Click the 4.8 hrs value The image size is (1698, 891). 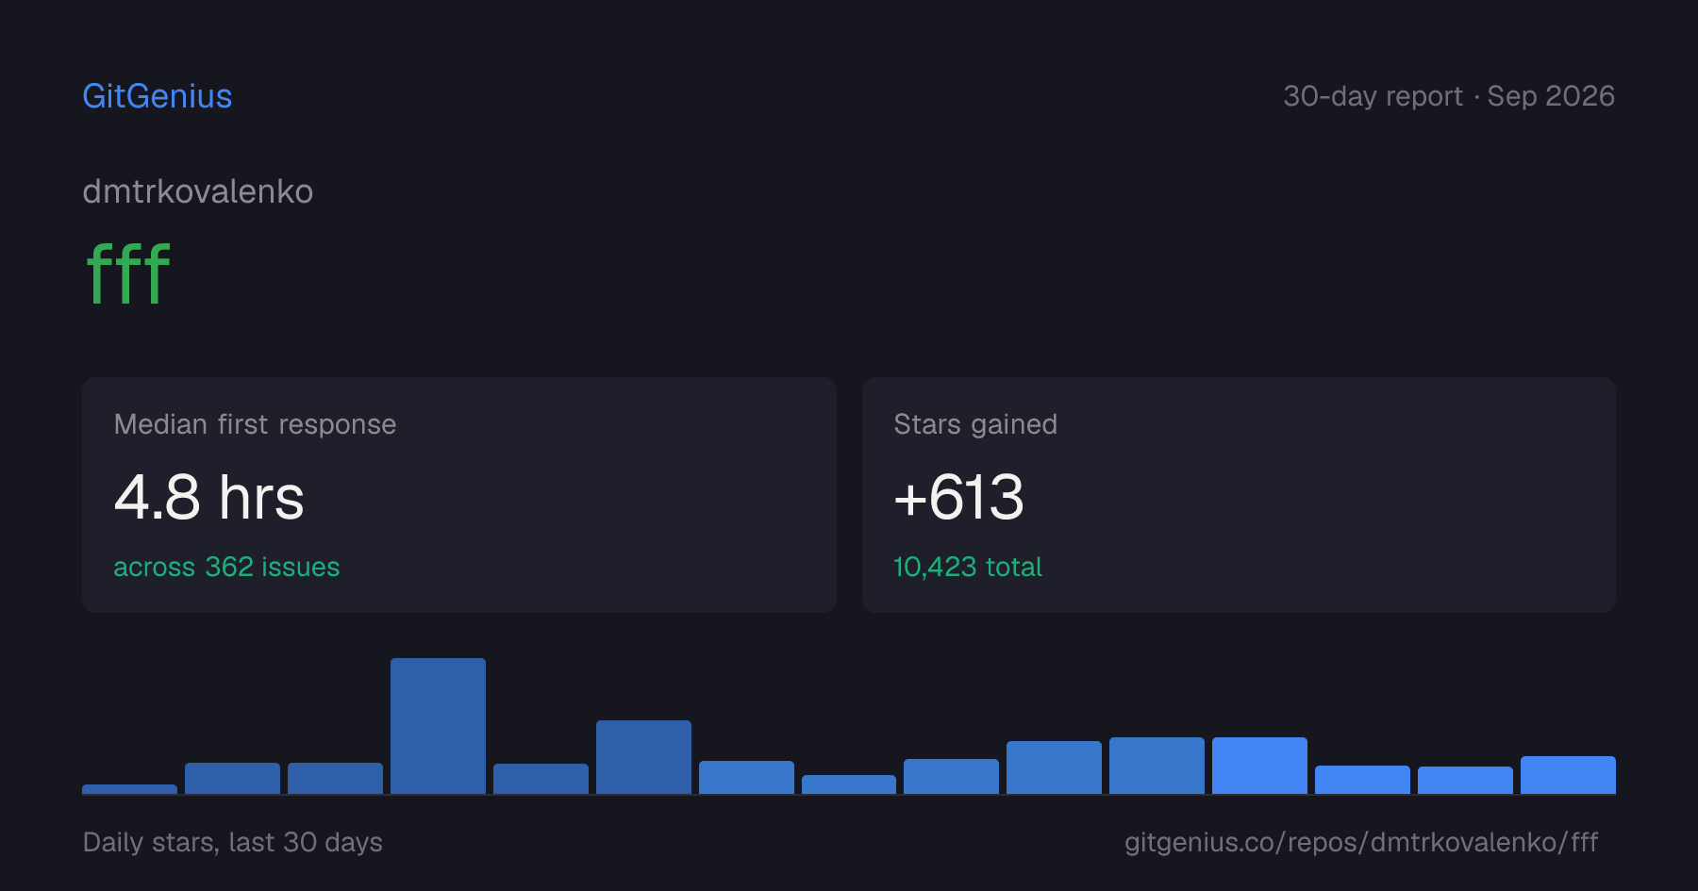click(x=209, y=497)
